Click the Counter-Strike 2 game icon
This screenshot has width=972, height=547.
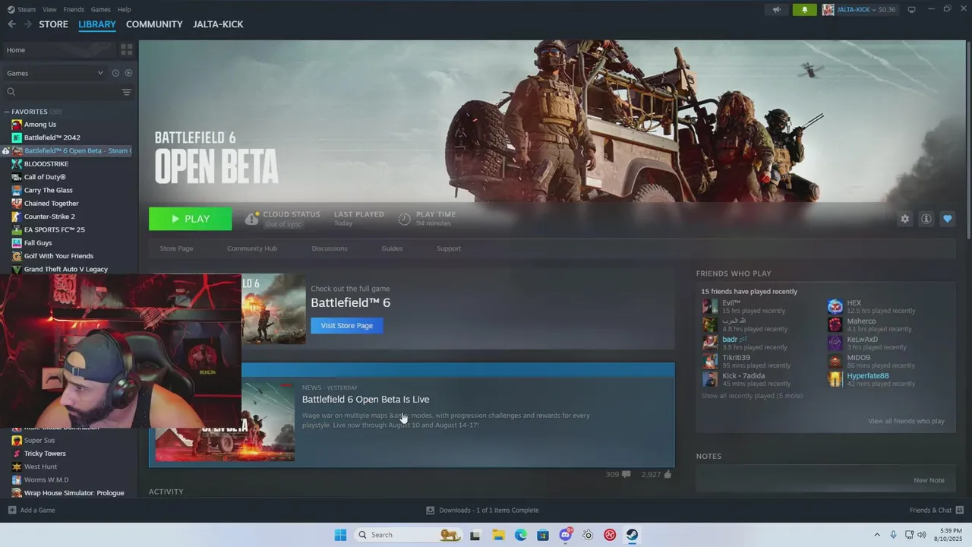(x=17, y=217)
